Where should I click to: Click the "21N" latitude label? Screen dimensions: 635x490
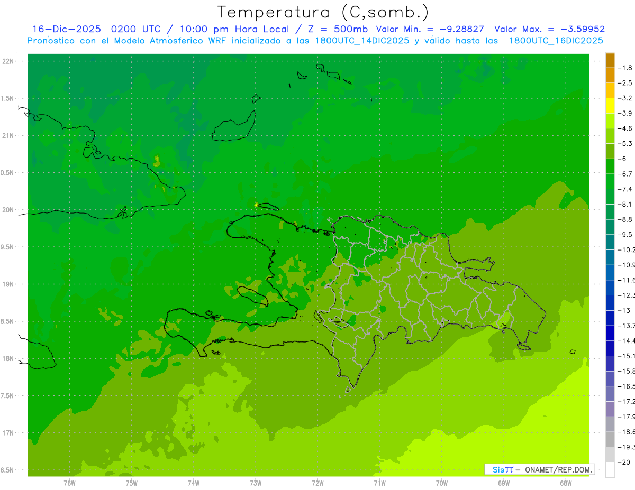[8, 136]
